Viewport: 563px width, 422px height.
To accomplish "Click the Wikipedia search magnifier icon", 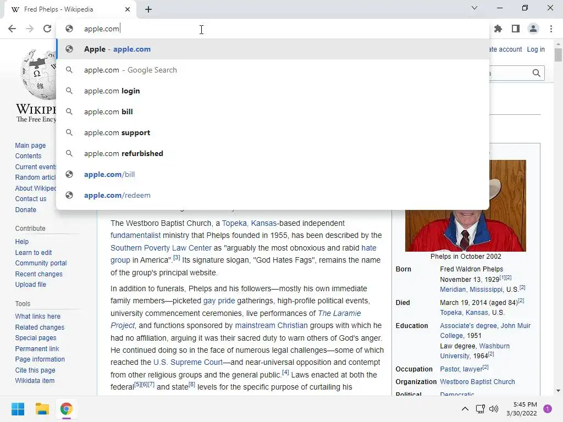I will [537, 73].
